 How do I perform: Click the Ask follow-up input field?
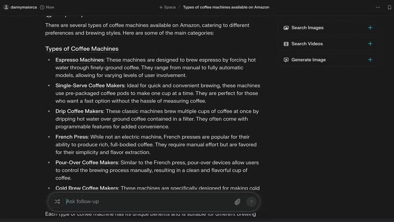pyautogui.click(x=148, y=202)
